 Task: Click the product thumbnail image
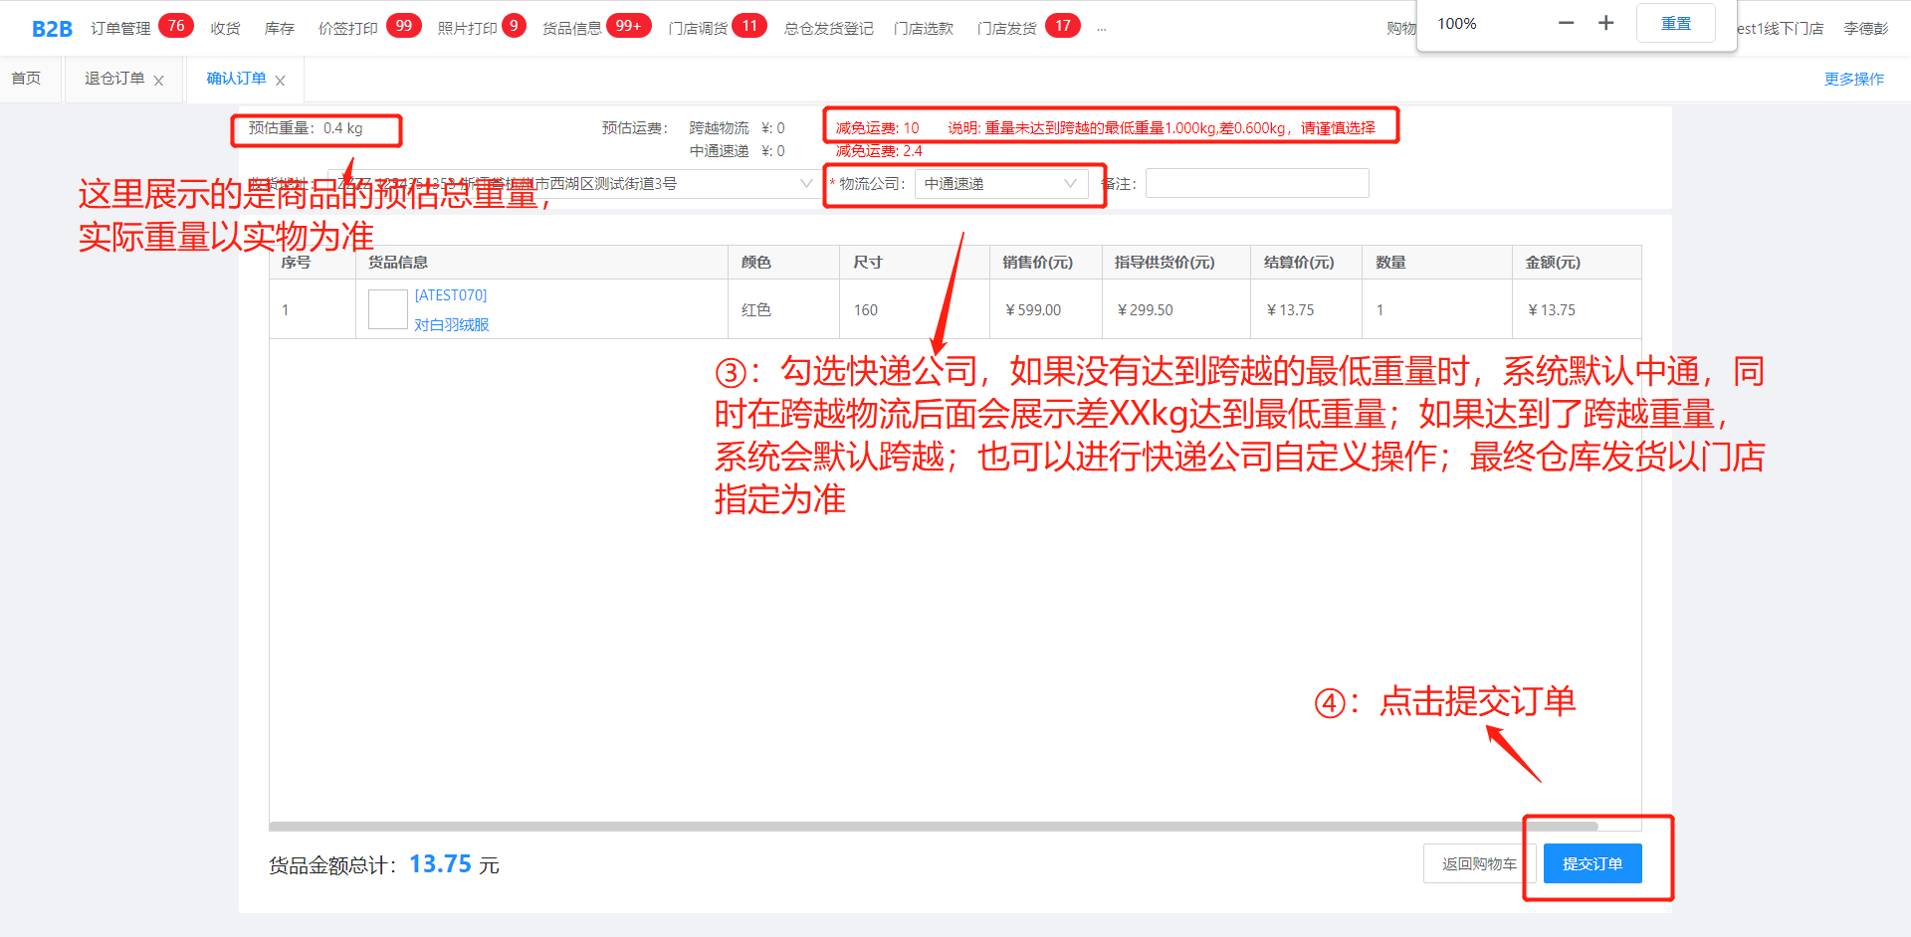(387, 309)
